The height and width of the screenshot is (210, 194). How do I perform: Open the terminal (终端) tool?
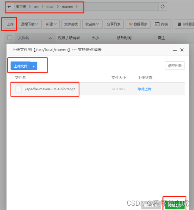pos(161,24)
